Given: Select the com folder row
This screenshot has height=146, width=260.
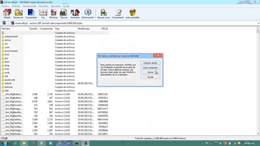Looking at the screenshot, I should [x=55, y=47].
